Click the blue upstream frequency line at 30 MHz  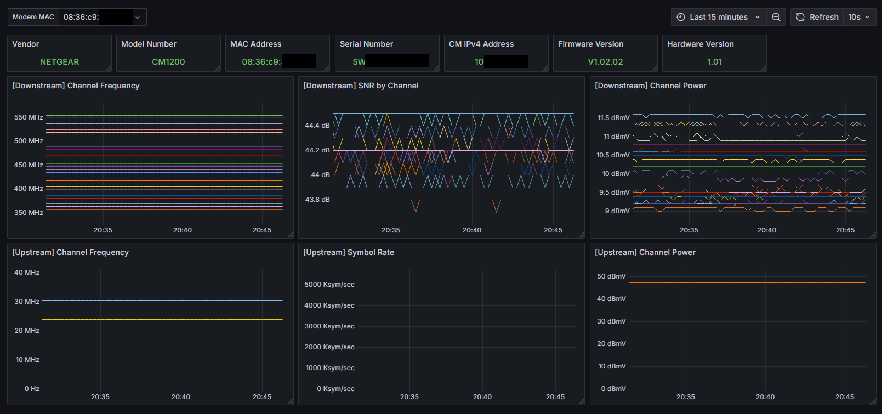click(162, 300)
